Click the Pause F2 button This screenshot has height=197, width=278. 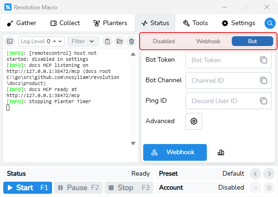click(79, 188)
